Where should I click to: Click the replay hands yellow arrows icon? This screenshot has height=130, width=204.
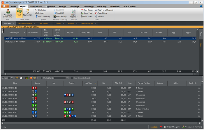pyautogui.click(x=17, y=78)
